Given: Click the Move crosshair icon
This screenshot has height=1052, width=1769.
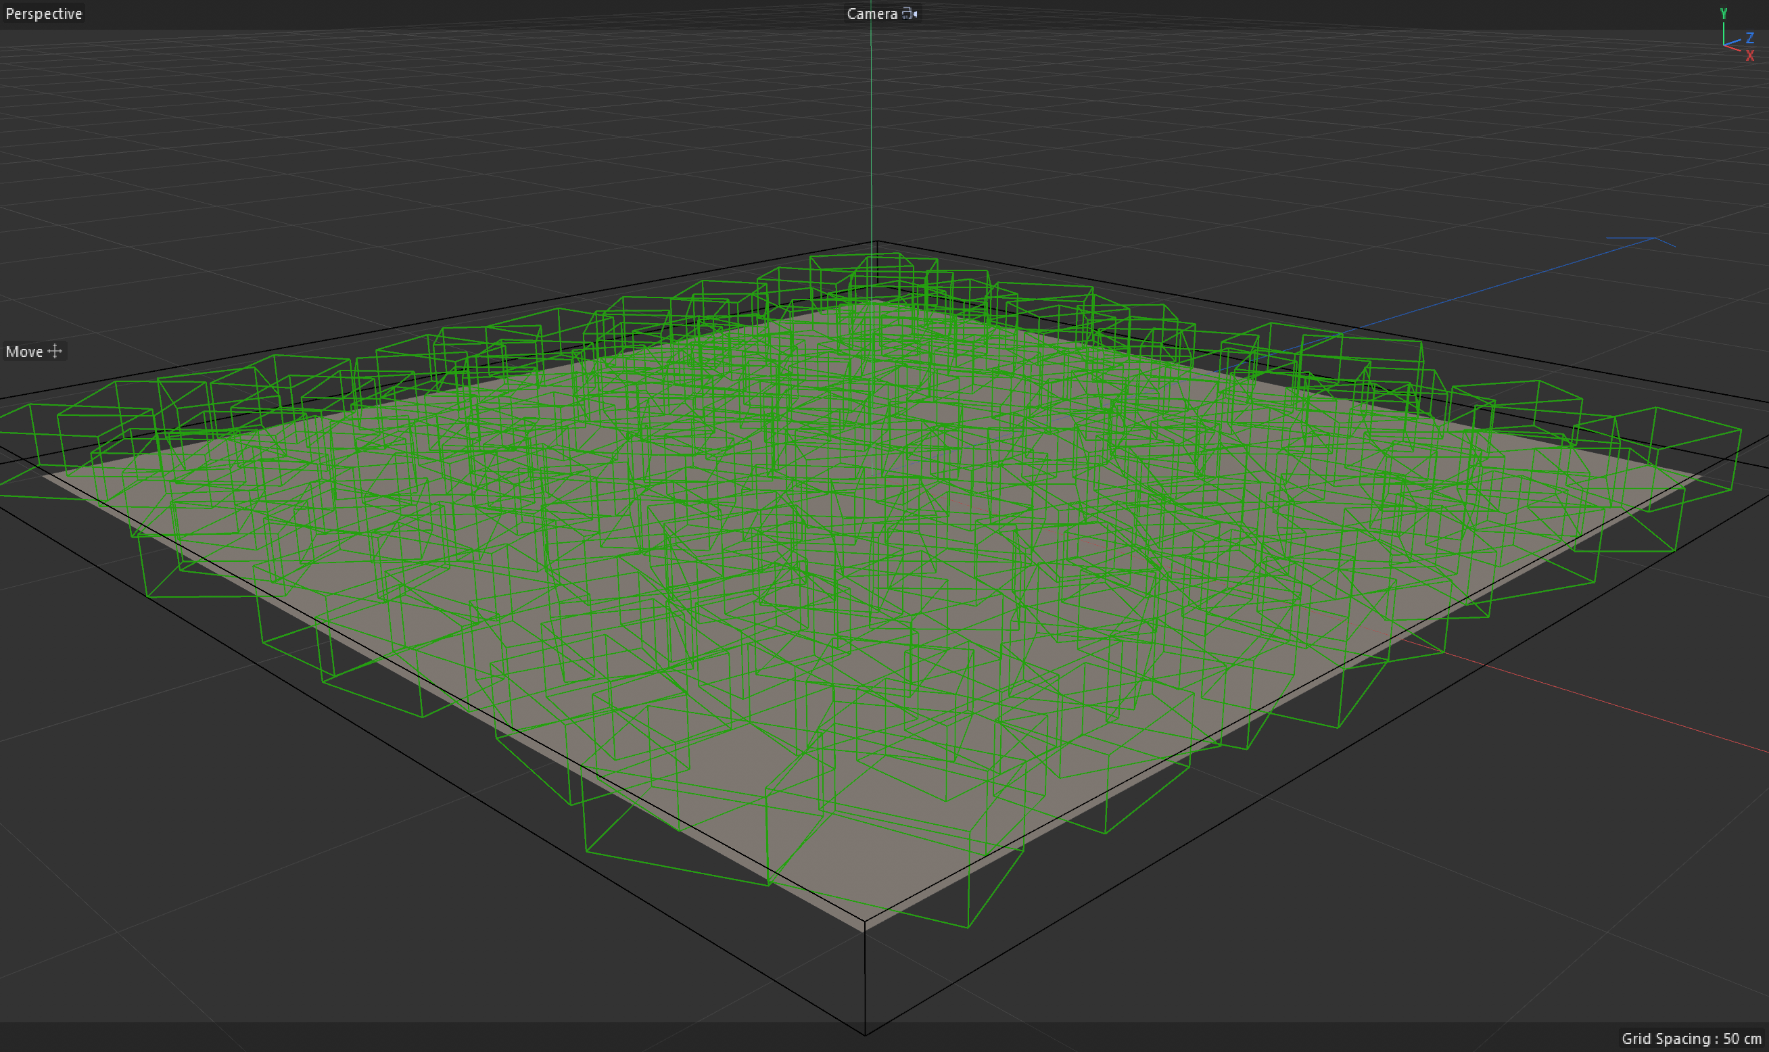Looking at the screenshot, I should pos(55,351).
